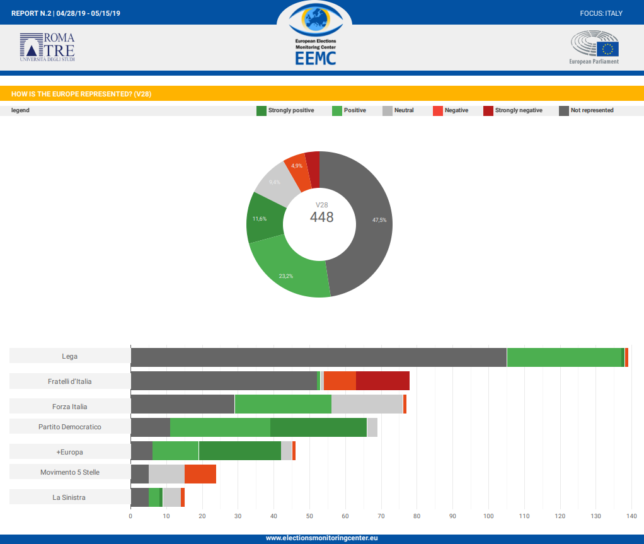Click the Movimento 5 Stelle row label
Viewport: 644px width, 544px height.
[70, 472]
